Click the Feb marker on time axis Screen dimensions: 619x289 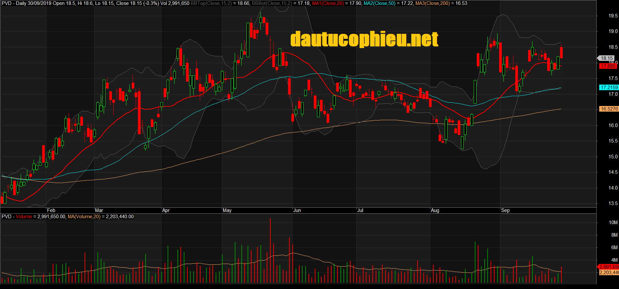click(x=51, y=210)
